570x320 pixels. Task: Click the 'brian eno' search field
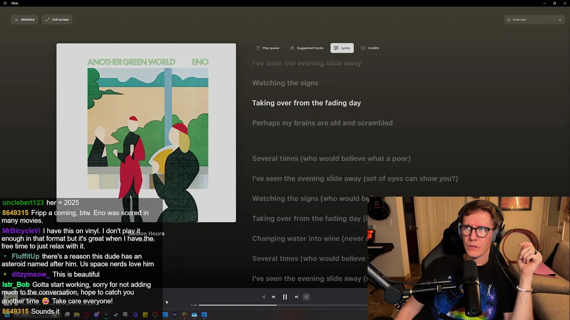534,20
